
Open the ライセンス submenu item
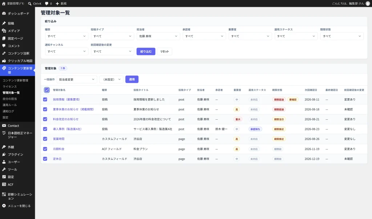(x=10, y=87)
